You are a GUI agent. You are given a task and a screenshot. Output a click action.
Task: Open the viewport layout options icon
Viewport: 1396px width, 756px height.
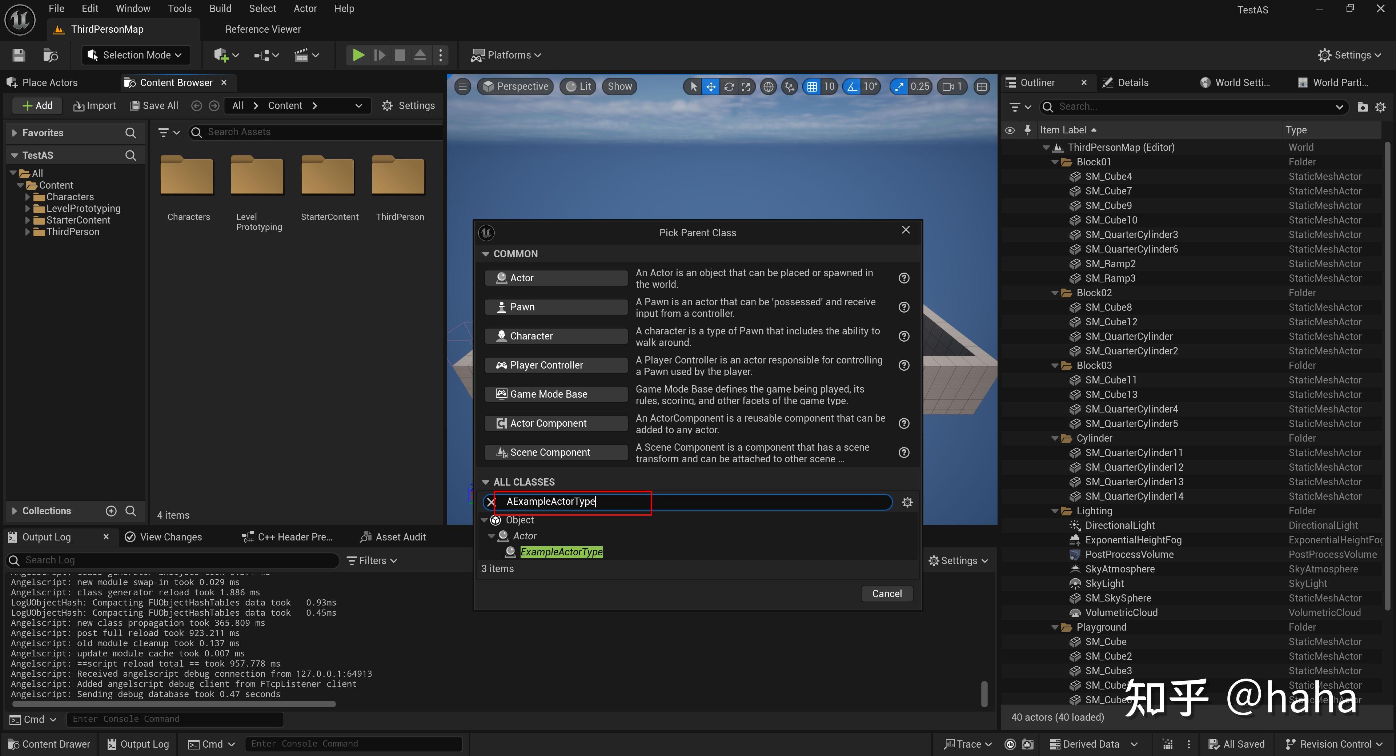(x=982, y=87)
